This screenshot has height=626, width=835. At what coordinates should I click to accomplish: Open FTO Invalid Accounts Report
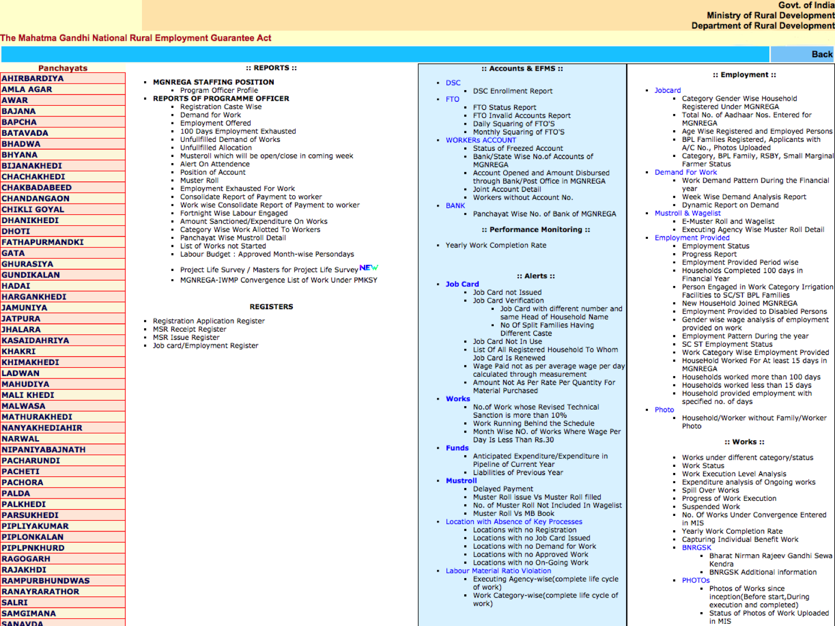click(522, 116)
